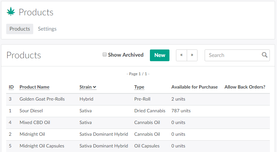This screenshot has height=152, width=277.
Task: Open the Products tab
Action: click(20, 29)
